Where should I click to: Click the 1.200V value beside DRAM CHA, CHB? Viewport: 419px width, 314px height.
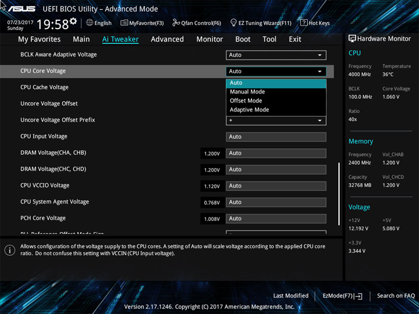tap(212, 154)
